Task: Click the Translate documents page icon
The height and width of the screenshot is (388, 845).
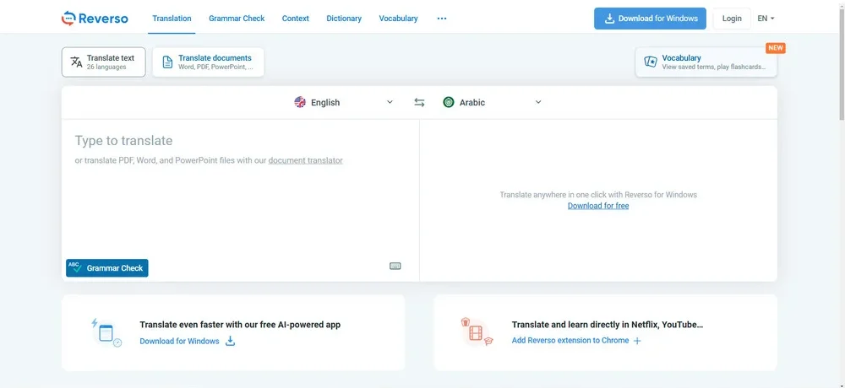Action: (167, 62)
